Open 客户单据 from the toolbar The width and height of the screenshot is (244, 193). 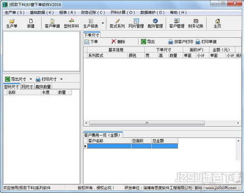53,23
